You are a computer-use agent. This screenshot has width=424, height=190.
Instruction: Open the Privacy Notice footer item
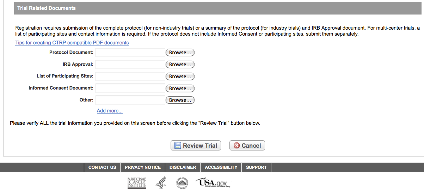point(143,167)
